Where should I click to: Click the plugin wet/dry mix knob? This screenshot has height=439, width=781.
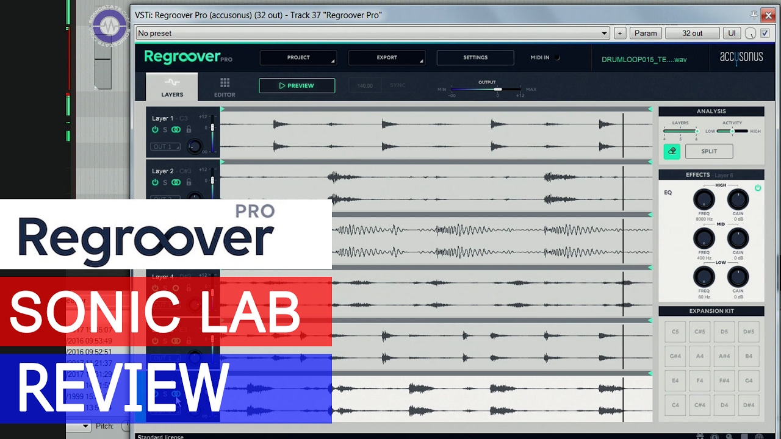click(750, 34)
